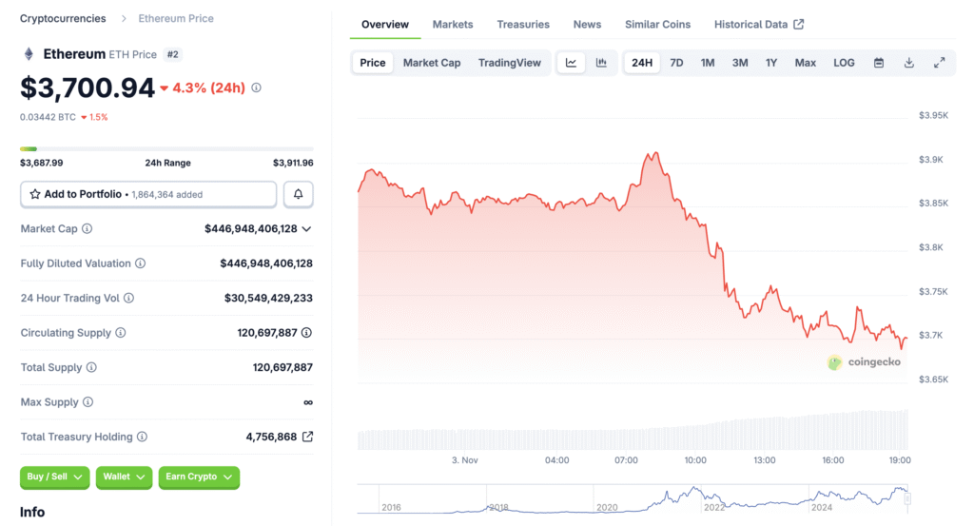Viewport: 974px width, 526px height.
Task: Open the calendar date range picker
Action: coord(879,63)
